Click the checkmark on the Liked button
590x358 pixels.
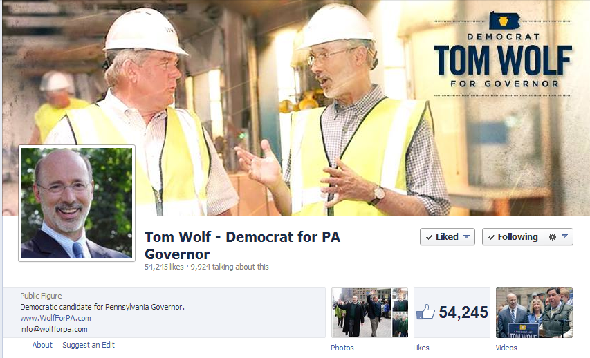[x=429, y=237]
